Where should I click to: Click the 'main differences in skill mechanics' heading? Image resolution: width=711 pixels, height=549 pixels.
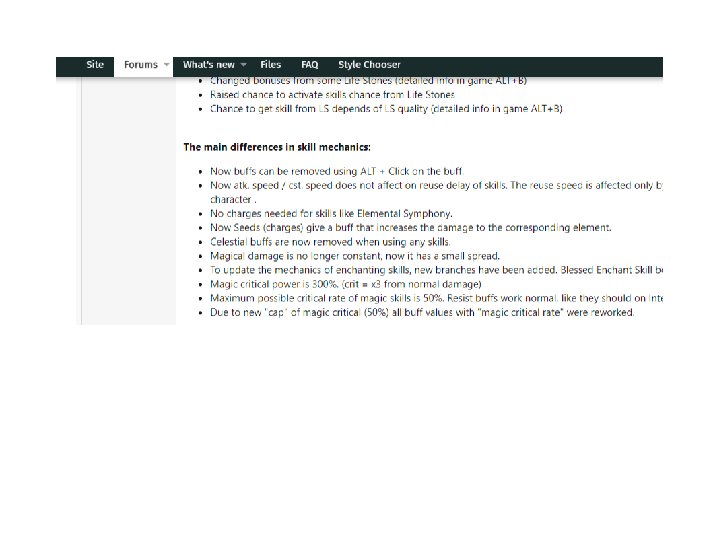click(277, 147)
